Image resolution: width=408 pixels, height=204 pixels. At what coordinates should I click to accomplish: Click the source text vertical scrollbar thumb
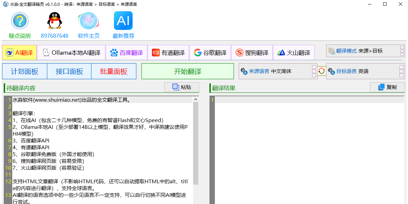[195, 143]
